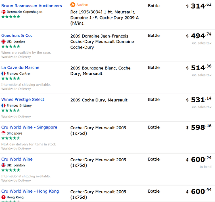The height and width of the screenshot is (202, 215).
Task: Click the 2009 Coche Dury, Meursault listing text
Action: 99,100
